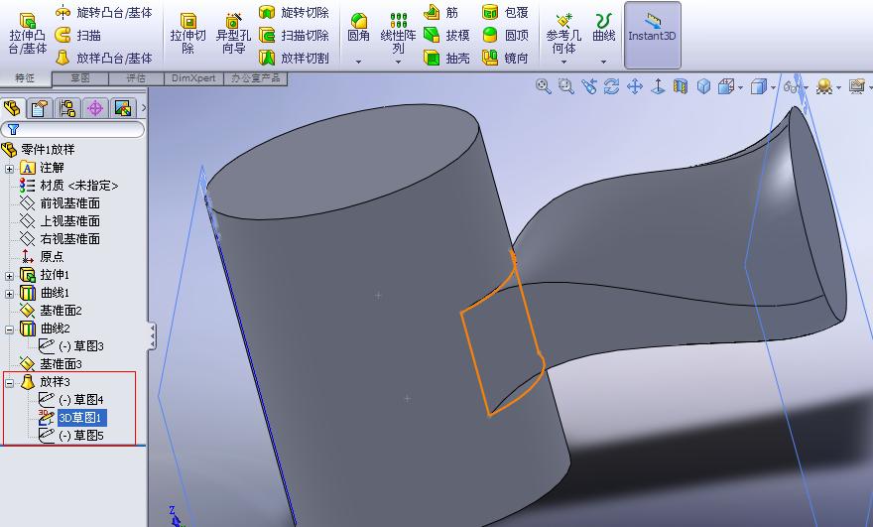
Task: Click the Pan view icon
Action: tap(635, 86)
